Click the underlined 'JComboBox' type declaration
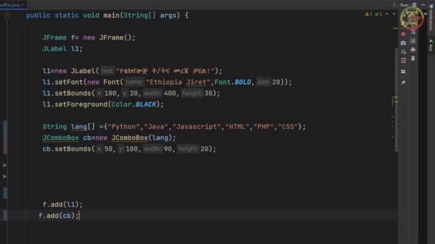Image resolution: width=435 pixels, height=244 pixels. click(x=60, y=138)
